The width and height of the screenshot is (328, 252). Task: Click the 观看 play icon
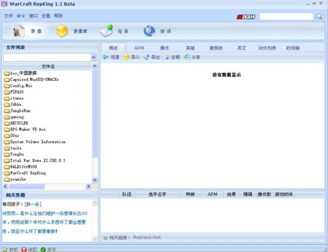pos(106,57)
